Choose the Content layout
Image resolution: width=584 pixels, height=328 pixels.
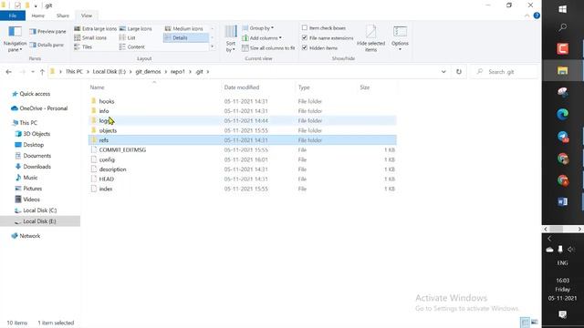click(x=132, y=46)
